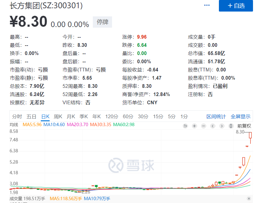Screen dimensions: 260x203
Task: Switch to the 5分 chart tab
Action: (172, 117)
